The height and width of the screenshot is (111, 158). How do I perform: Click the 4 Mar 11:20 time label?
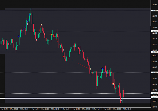(45, 109)
